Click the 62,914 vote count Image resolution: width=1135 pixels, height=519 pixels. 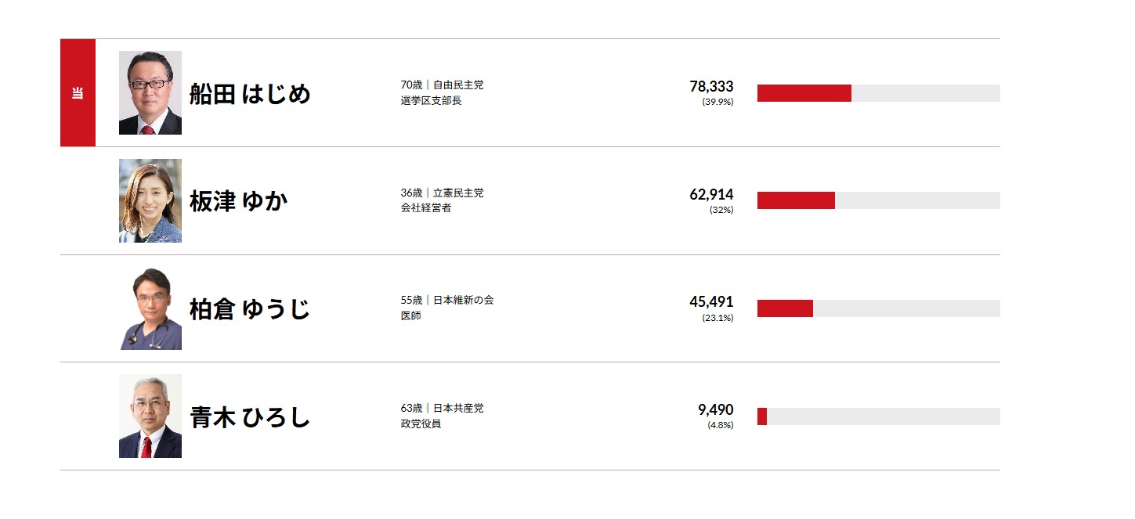[x=711, y=194]
